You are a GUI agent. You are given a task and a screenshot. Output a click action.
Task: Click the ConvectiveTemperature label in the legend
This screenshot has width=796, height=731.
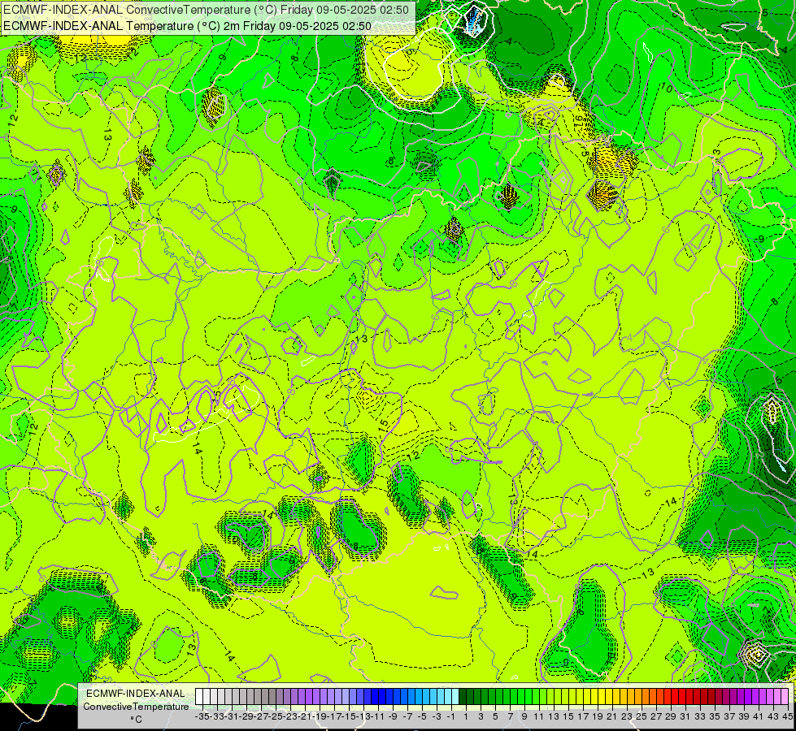(x=136, y=706)
